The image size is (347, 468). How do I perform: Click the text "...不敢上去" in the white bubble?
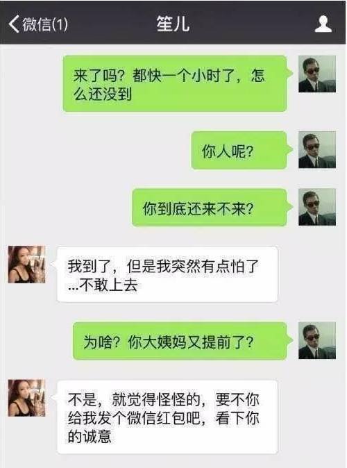click(x=103, y=285)
